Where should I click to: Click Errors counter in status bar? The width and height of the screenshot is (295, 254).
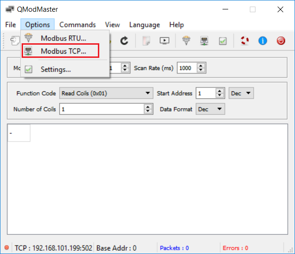coord(235,248)
